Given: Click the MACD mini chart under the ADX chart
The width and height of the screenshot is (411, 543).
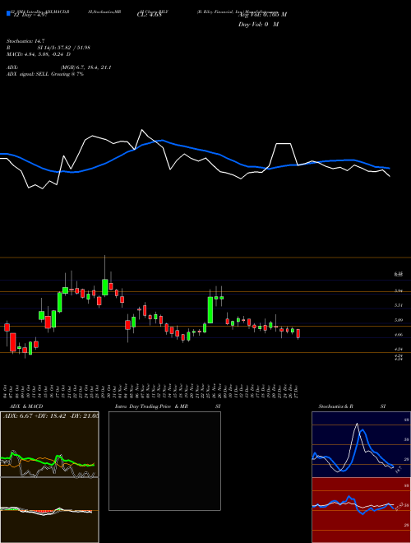Looking at the screenshot, I should coord(49,510).
